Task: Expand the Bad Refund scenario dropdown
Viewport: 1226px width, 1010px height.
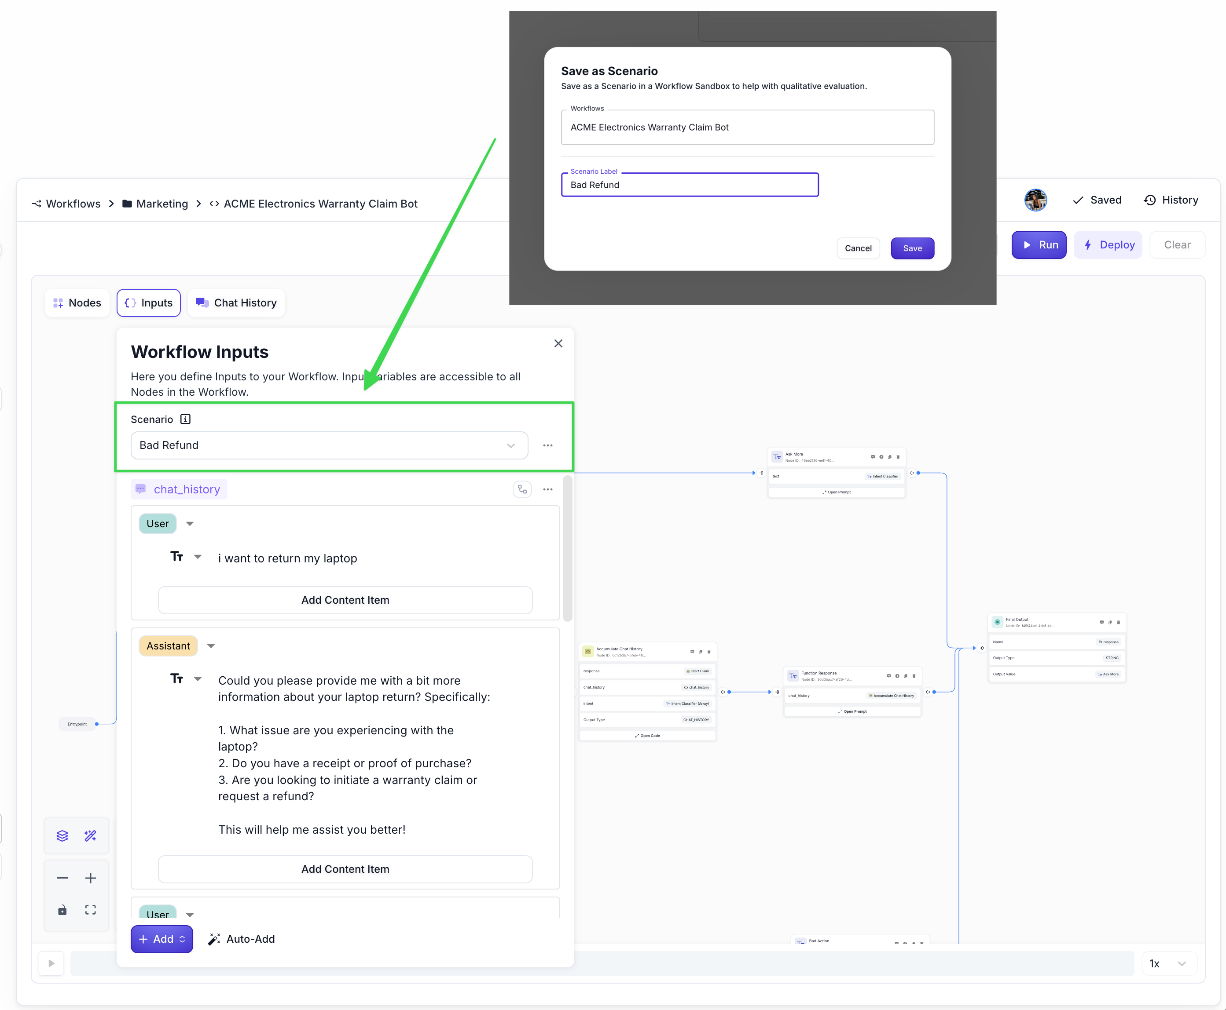Action: tap(510, 446)
